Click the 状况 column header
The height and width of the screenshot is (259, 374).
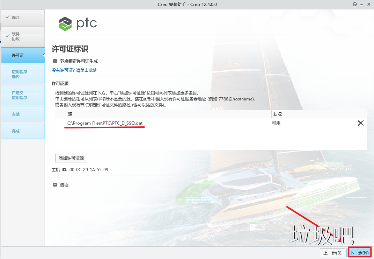pyautogui.click(x=319, y=114)
